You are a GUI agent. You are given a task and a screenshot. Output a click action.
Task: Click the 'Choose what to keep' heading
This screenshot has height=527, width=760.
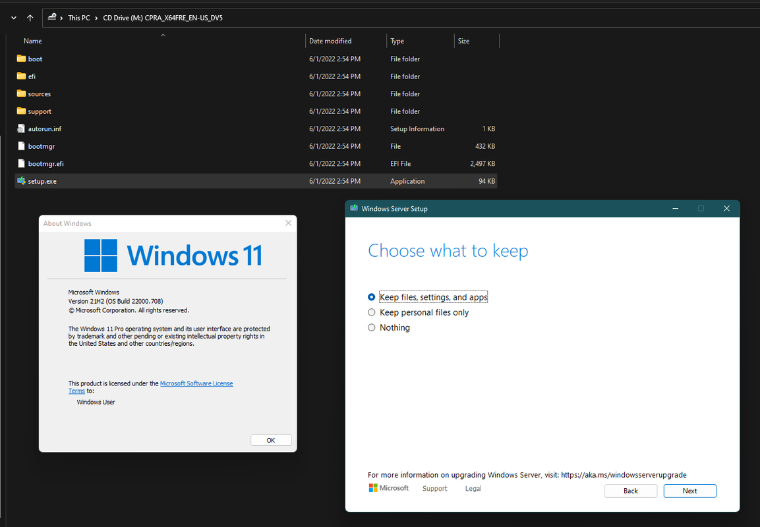448,251
